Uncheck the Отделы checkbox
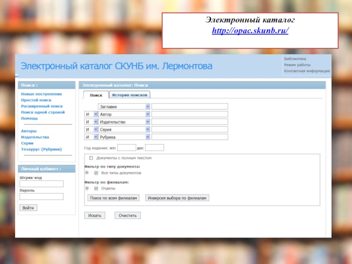352x264 pixels. pyautogui.click(x=96, y=188)
